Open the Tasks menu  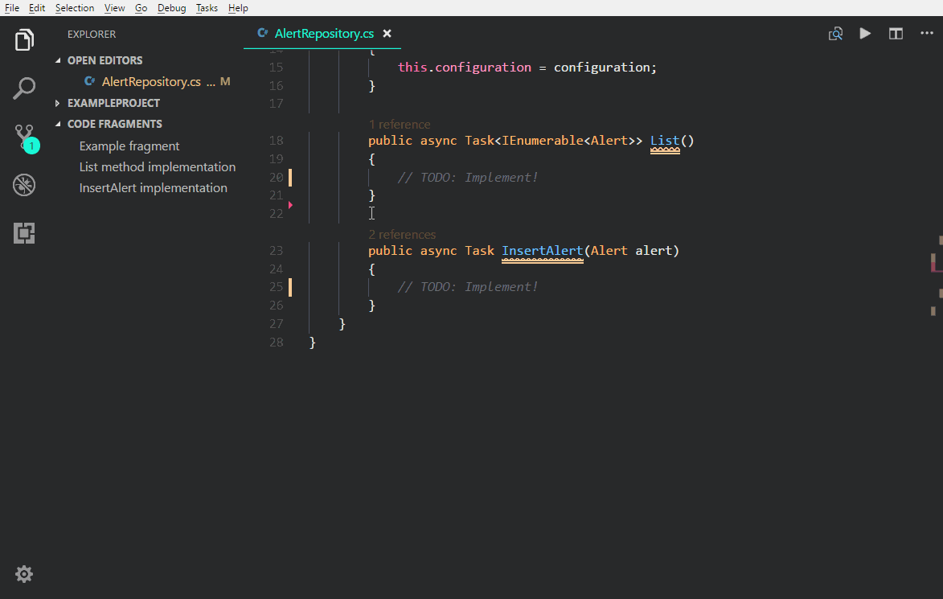pos(207,8)
